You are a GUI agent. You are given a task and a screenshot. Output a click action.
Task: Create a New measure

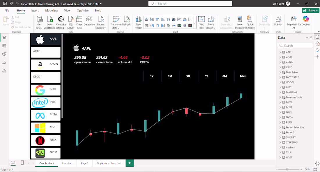tap(240, 22)
